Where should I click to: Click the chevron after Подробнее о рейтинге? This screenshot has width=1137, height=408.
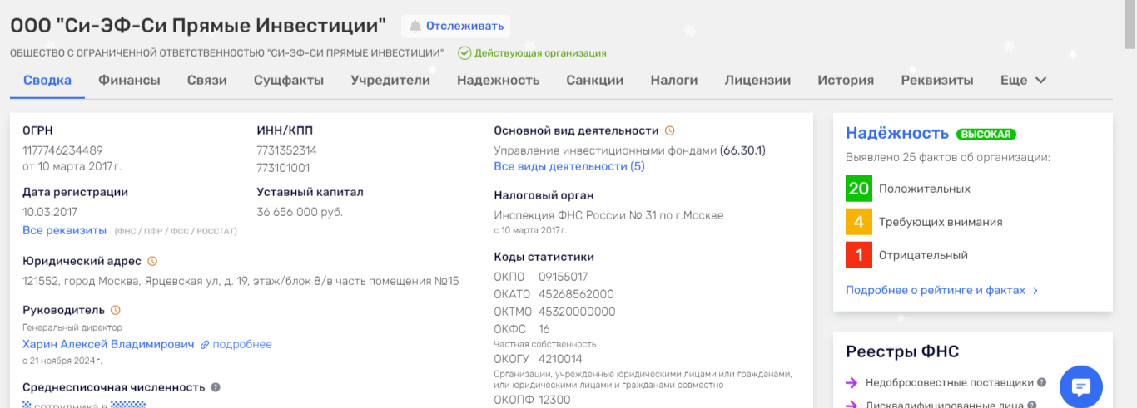click(x=1035, y=291)
